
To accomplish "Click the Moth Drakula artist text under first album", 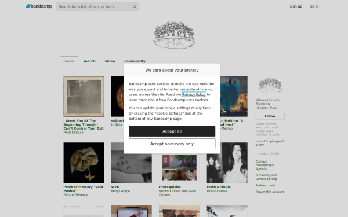I will coord(73,132).
